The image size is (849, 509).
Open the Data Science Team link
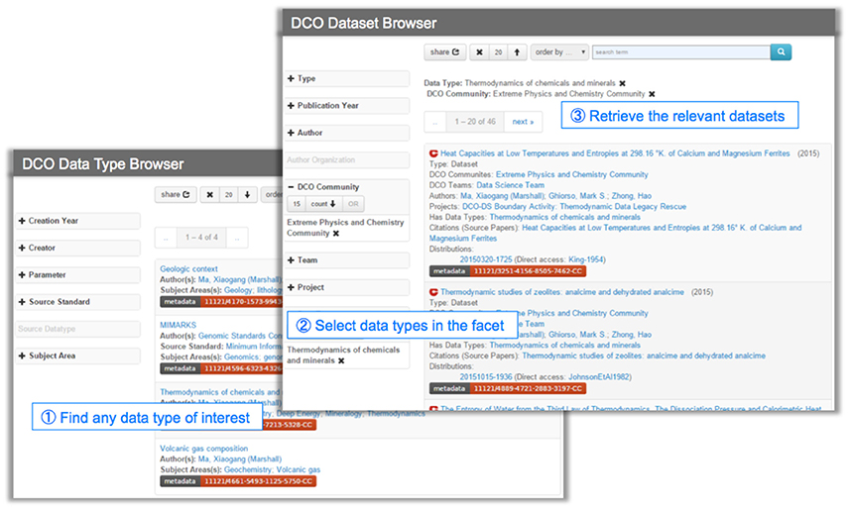coord(510,185)
